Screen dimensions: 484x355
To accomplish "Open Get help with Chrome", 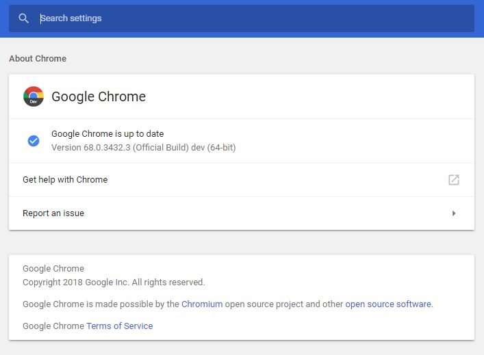I will pos(242,180).
